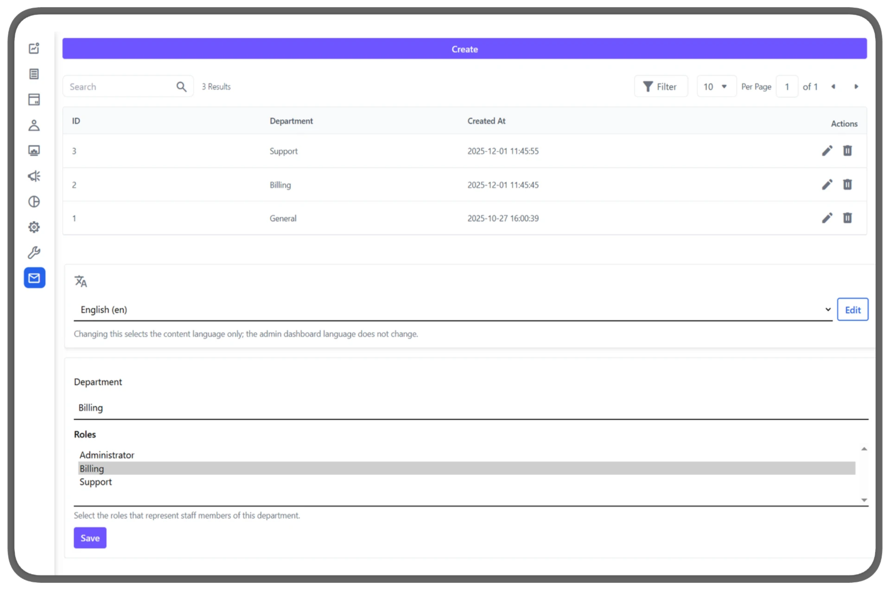Open the dashboard analytics sidebar icon
The image size is (890, 590).
tap(34, 48)
